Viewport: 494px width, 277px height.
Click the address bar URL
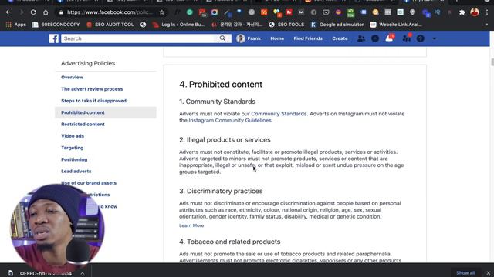pyautogui.click(x=110, y=12)
